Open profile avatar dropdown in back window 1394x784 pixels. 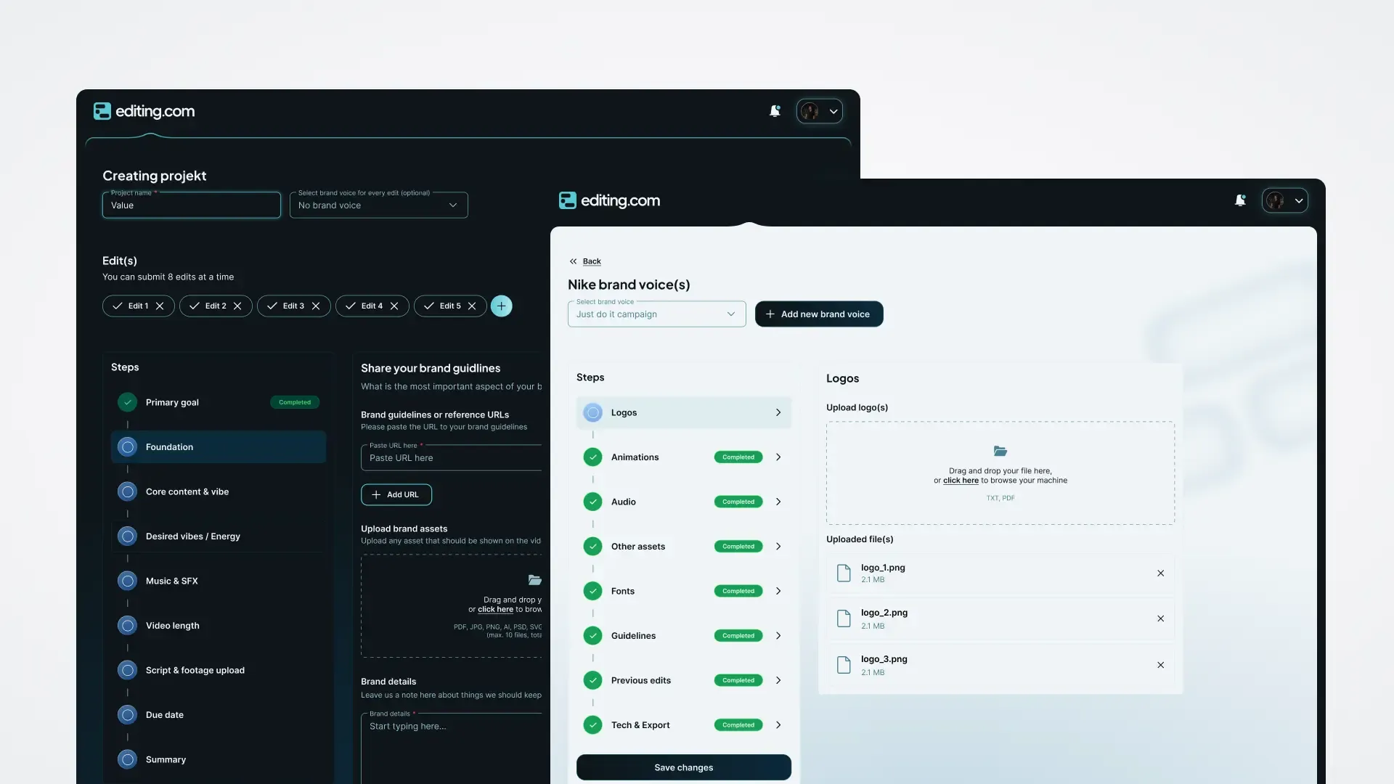[820, 111]
